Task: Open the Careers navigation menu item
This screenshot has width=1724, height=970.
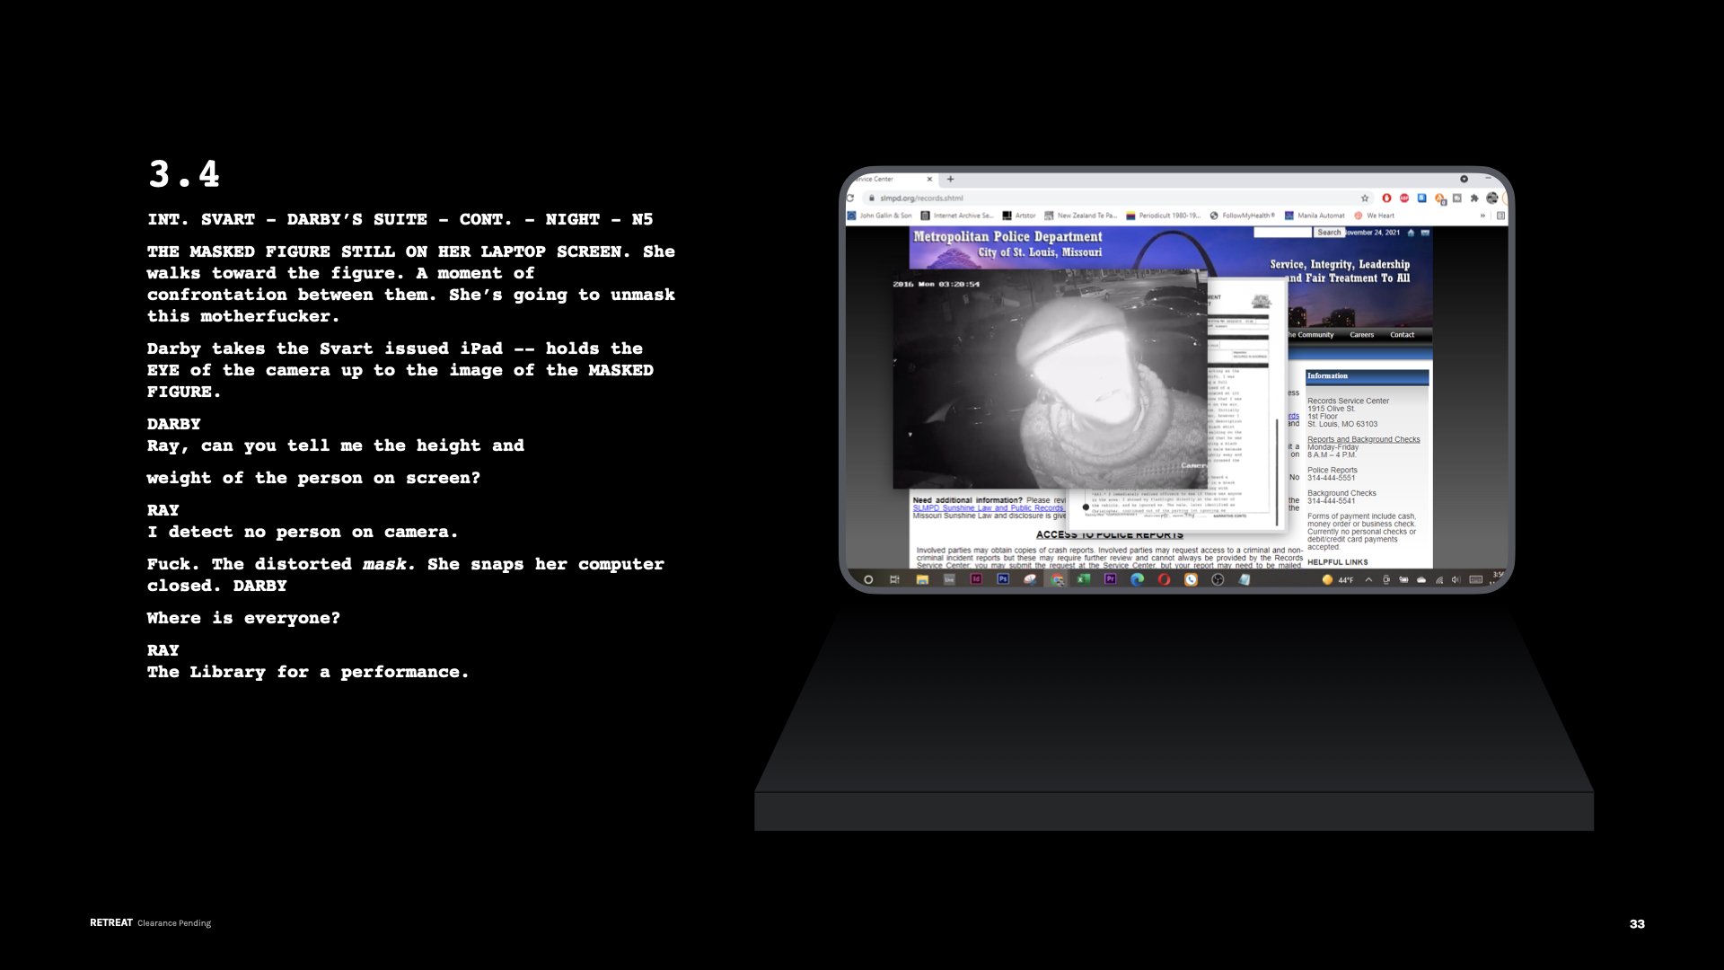Action: coord(1361,335)
